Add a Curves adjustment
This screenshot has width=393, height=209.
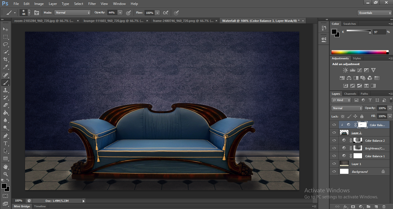(x=360, y=70)
